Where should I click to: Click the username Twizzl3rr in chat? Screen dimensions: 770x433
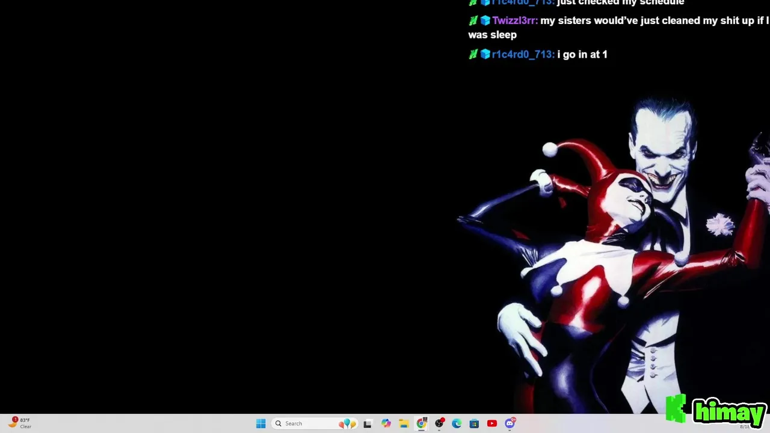coord(514,20)
